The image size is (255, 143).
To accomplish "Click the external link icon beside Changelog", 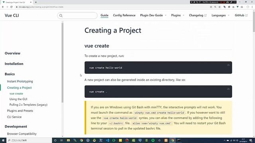I will [x=206, y=15].
